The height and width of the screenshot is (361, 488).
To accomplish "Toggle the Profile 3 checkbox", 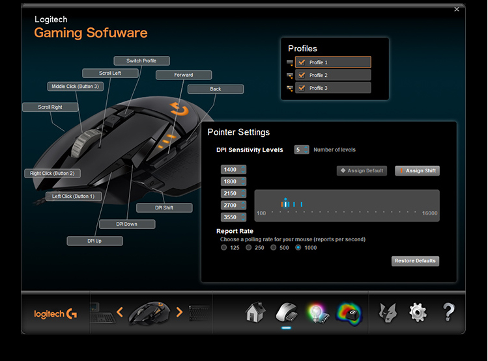I will (302, 88).
